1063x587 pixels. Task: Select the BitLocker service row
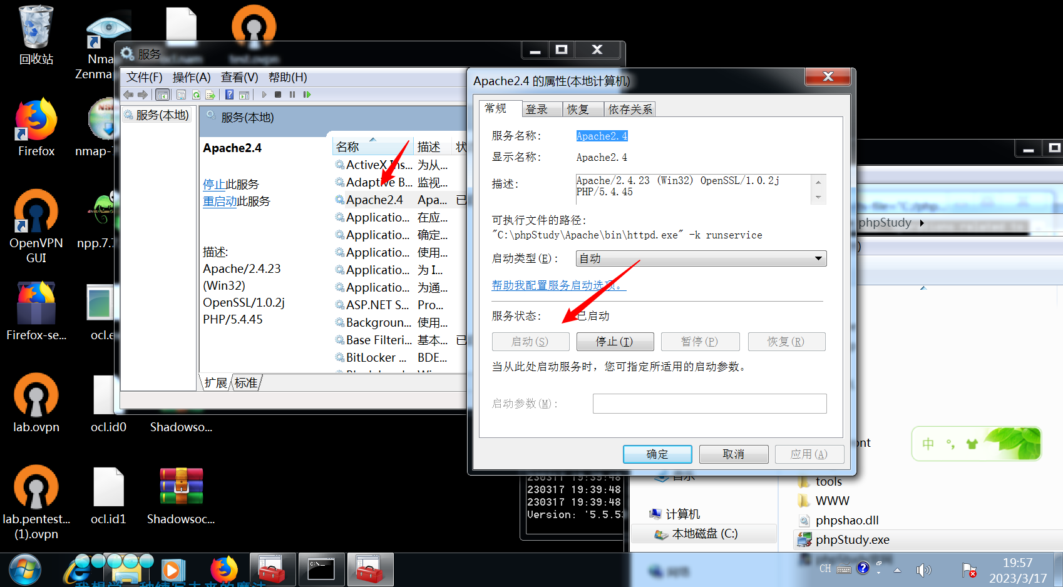pos(401,358)
